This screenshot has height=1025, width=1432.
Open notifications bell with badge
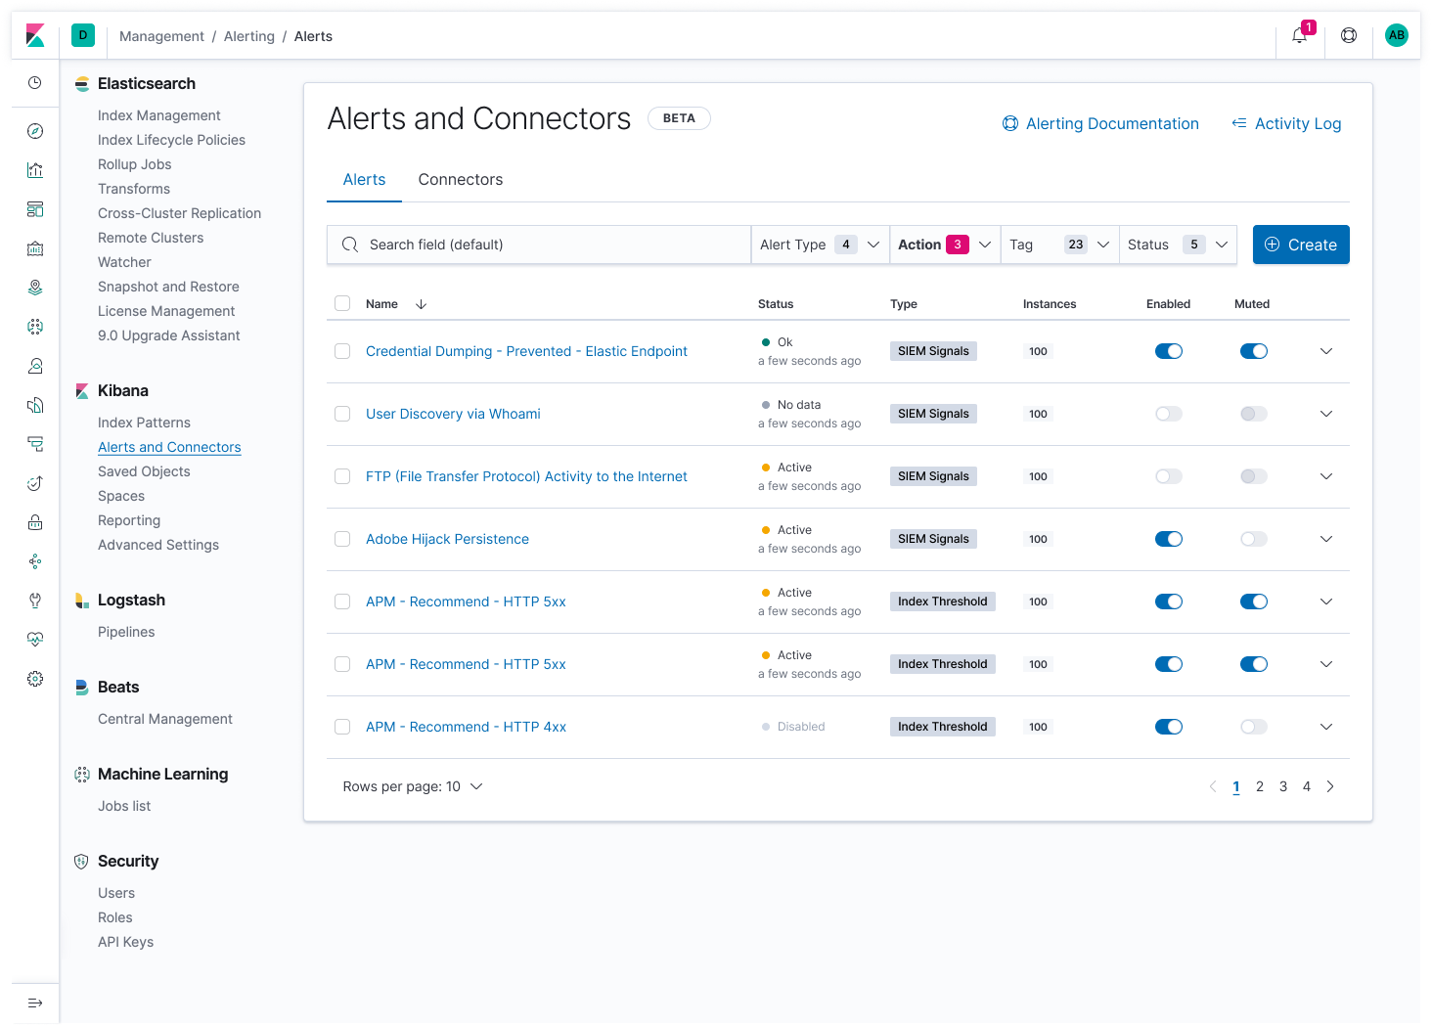coord(1300,35)
